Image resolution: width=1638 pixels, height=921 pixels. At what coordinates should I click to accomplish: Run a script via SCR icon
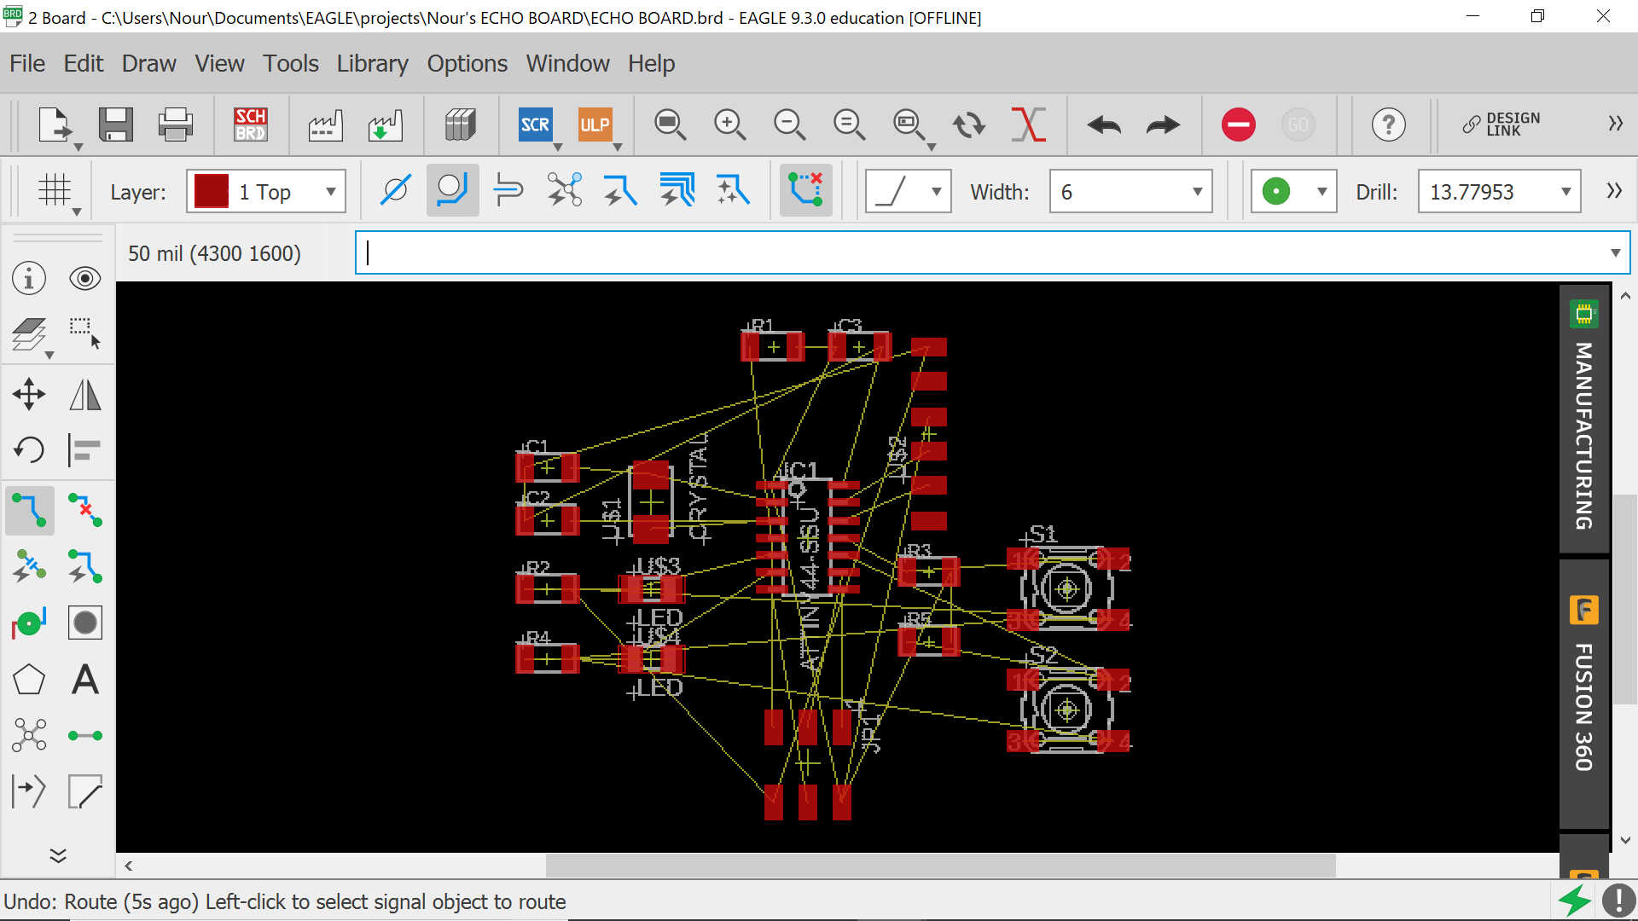coord(535,125)
